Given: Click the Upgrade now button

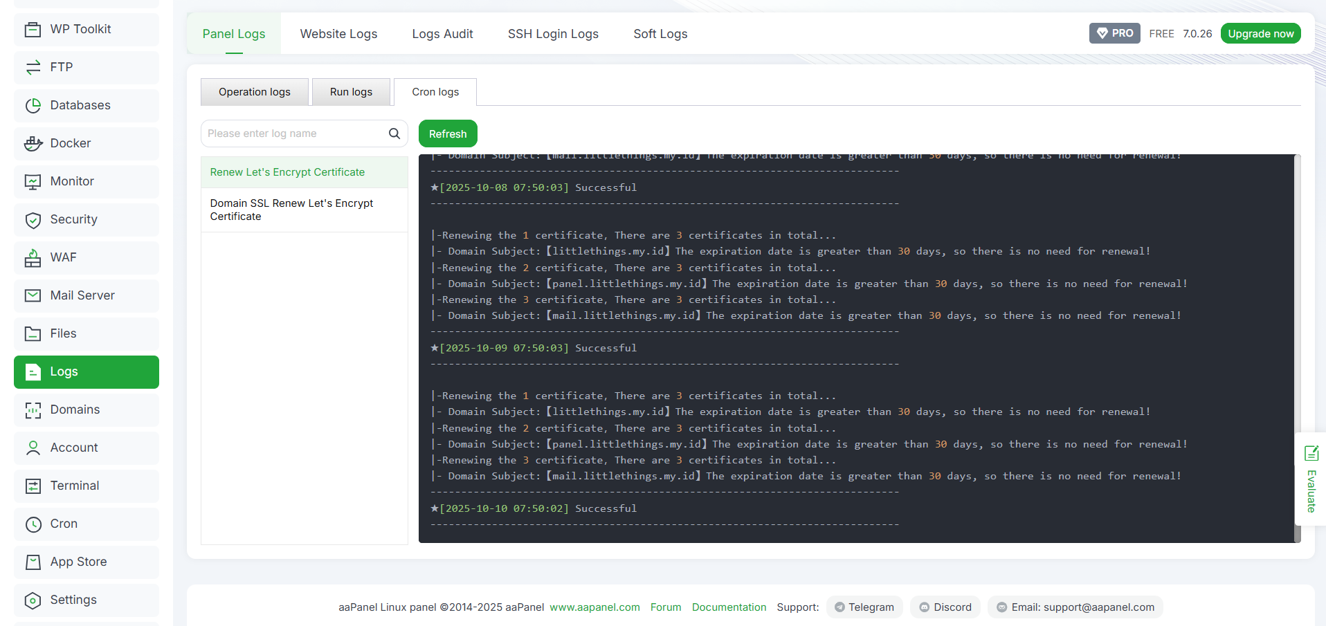Looking at the screenshot, I should click(x=1260, y=33).
